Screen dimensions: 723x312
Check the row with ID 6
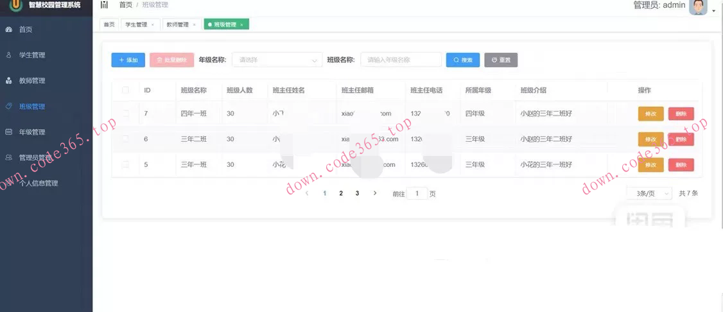click(125, 139)
